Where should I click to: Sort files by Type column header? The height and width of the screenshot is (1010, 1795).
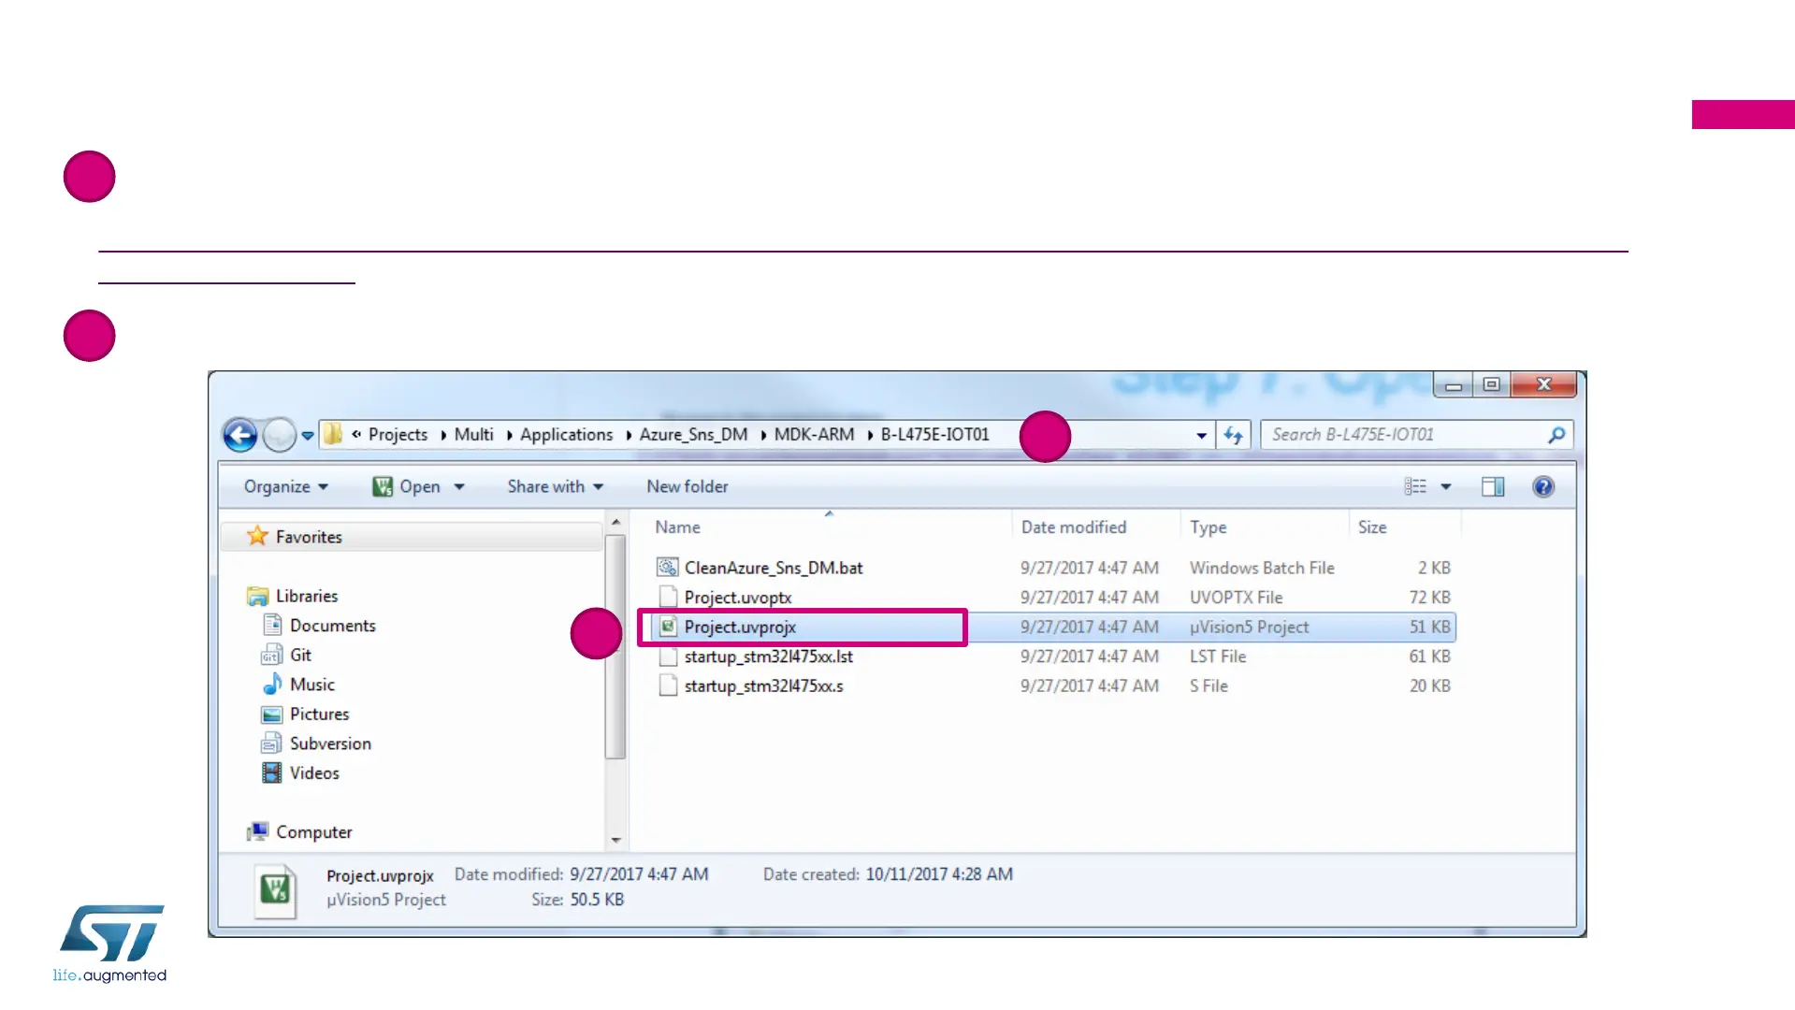(x=1208, y=527)
